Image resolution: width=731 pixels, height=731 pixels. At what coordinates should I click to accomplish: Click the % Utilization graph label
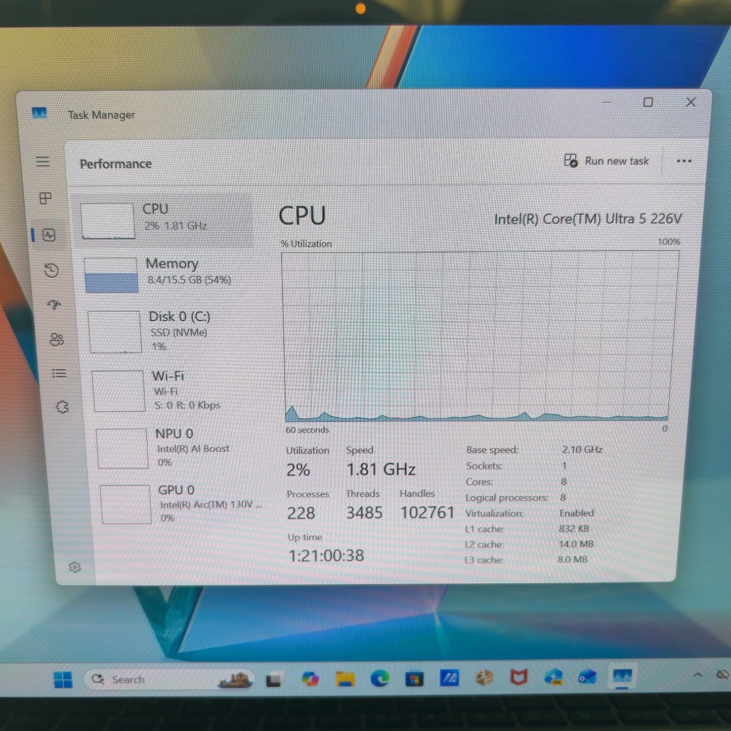(306, 244)
